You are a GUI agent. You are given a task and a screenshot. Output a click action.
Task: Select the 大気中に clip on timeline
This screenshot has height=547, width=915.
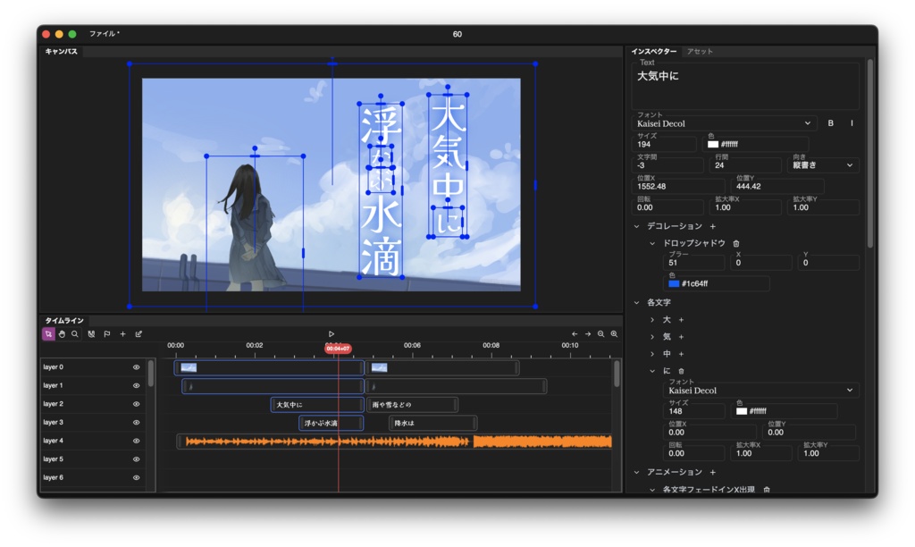[317, 405]
